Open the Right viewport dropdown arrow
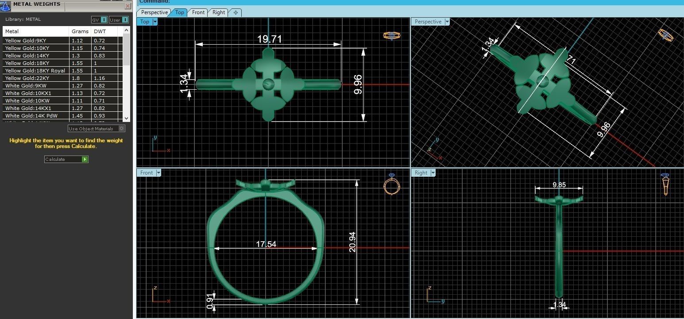684x319 pixels. (x=433, y=173)
